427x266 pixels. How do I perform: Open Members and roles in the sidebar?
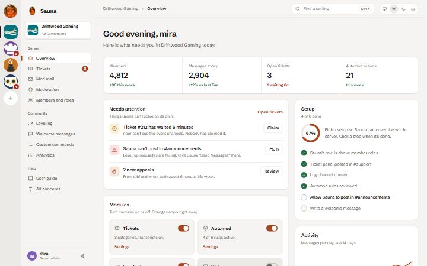coord(58,100)
